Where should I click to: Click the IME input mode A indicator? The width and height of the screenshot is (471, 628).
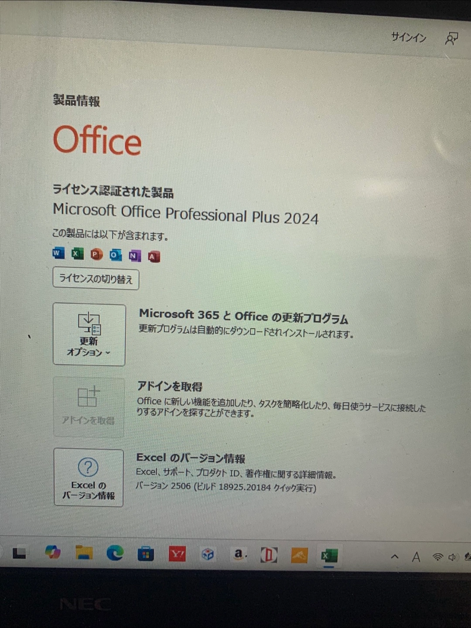point(416,557)
